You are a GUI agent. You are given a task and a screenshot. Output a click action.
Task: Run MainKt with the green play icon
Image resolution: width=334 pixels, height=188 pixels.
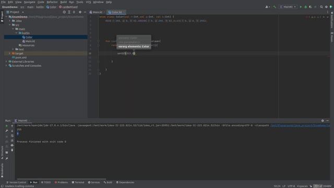(x=301, y=7)
